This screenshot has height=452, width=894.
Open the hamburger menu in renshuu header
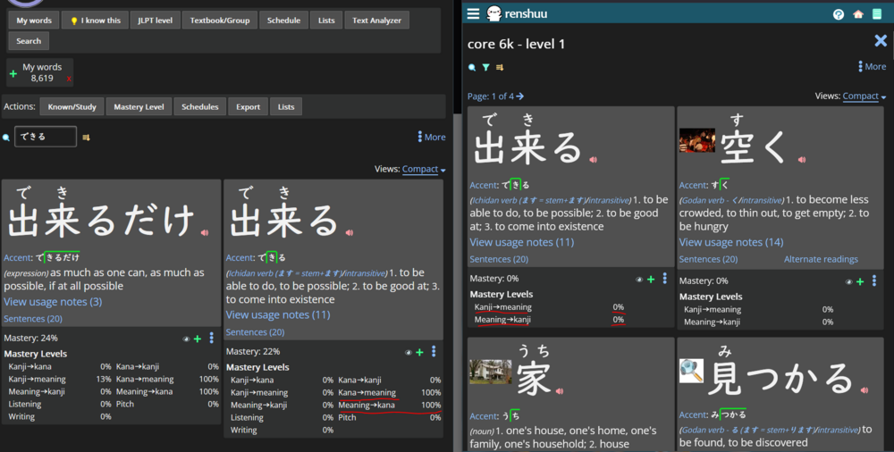(x=473, y=13)
